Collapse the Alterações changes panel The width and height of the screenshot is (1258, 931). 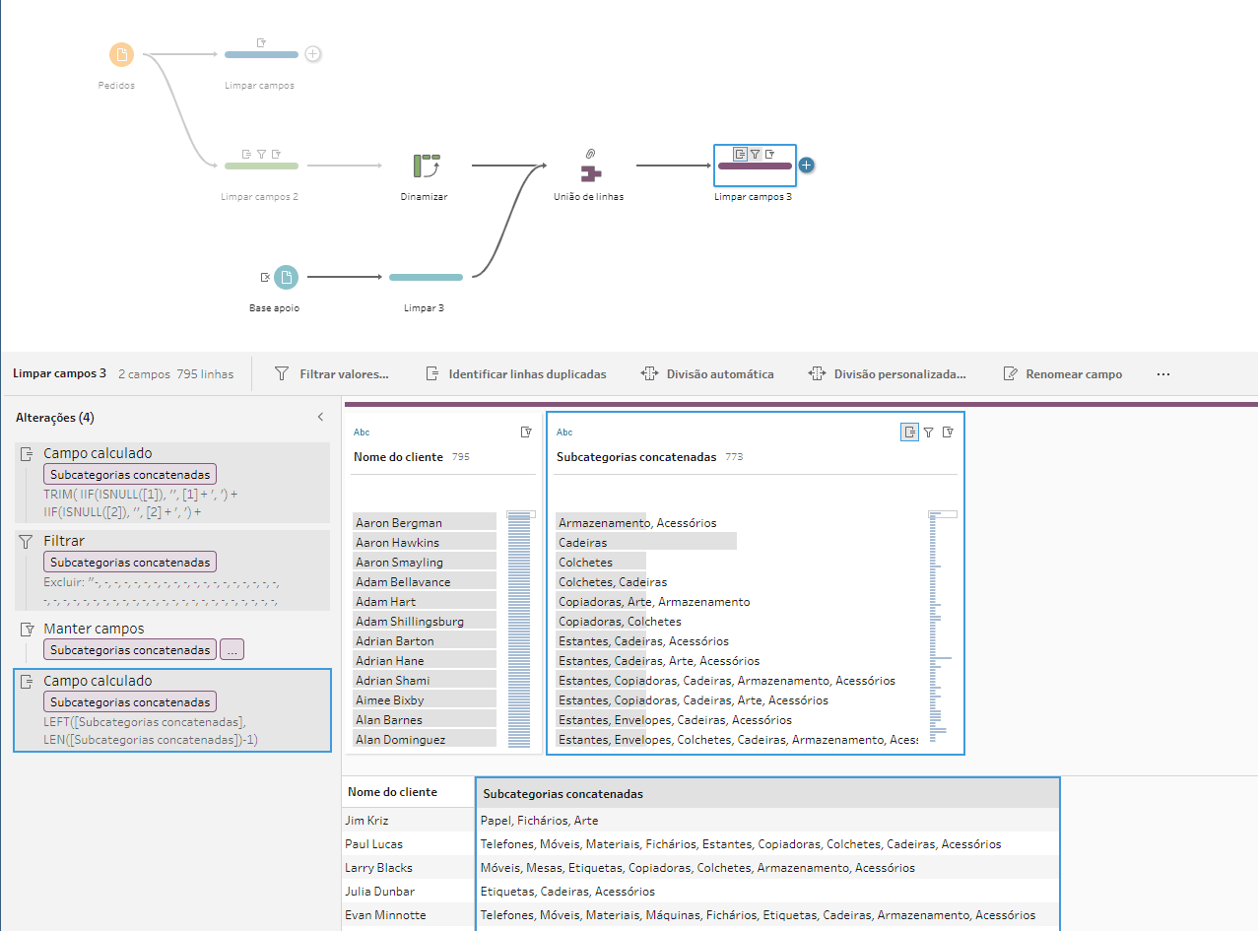pos(320,418)
